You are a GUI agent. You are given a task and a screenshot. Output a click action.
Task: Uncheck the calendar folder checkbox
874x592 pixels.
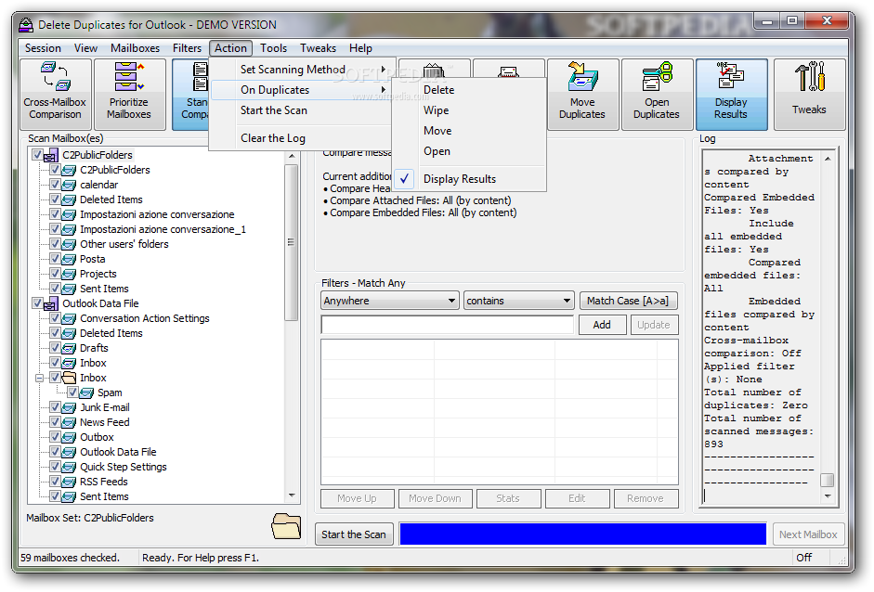click(55, 185)
